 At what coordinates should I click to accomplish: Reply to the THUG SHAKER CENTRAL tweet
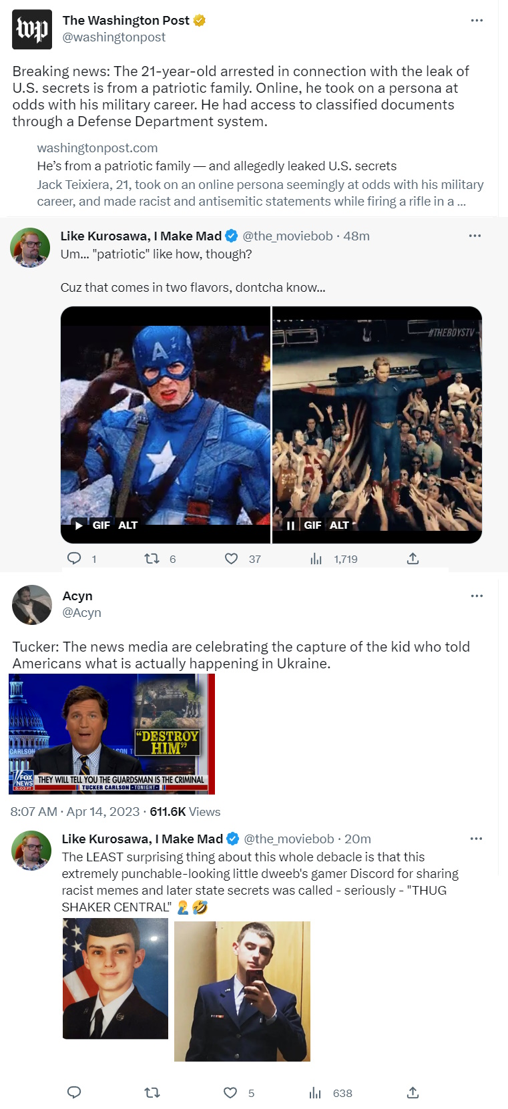click(75, 1092)
